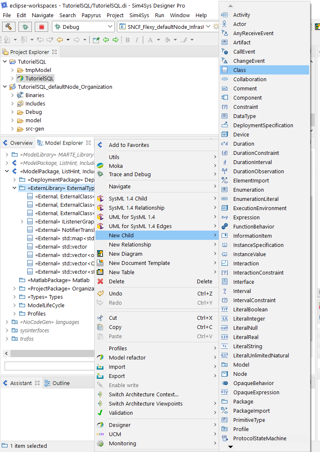Select Model refactor menu entry

[157, 357]
